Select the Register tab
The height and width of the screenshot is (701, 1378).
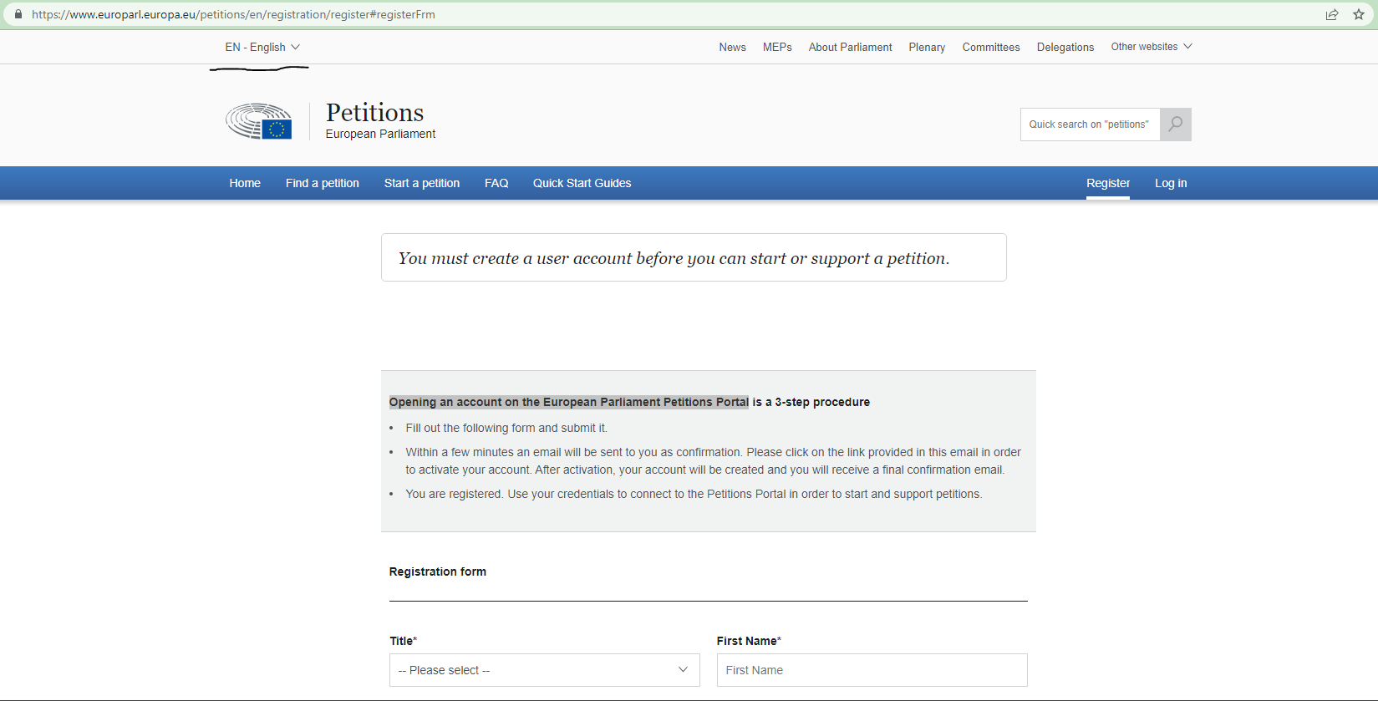pos(1108,183)
